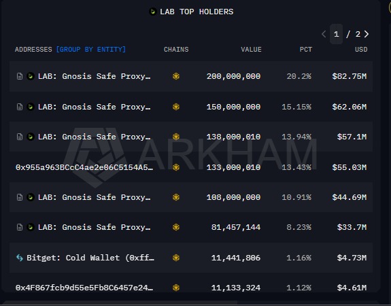Viewport: 391px width, 306px height.
Task: Click the LAB logo in the 138,000,010 holder row
Action: [x=31, y=137]
